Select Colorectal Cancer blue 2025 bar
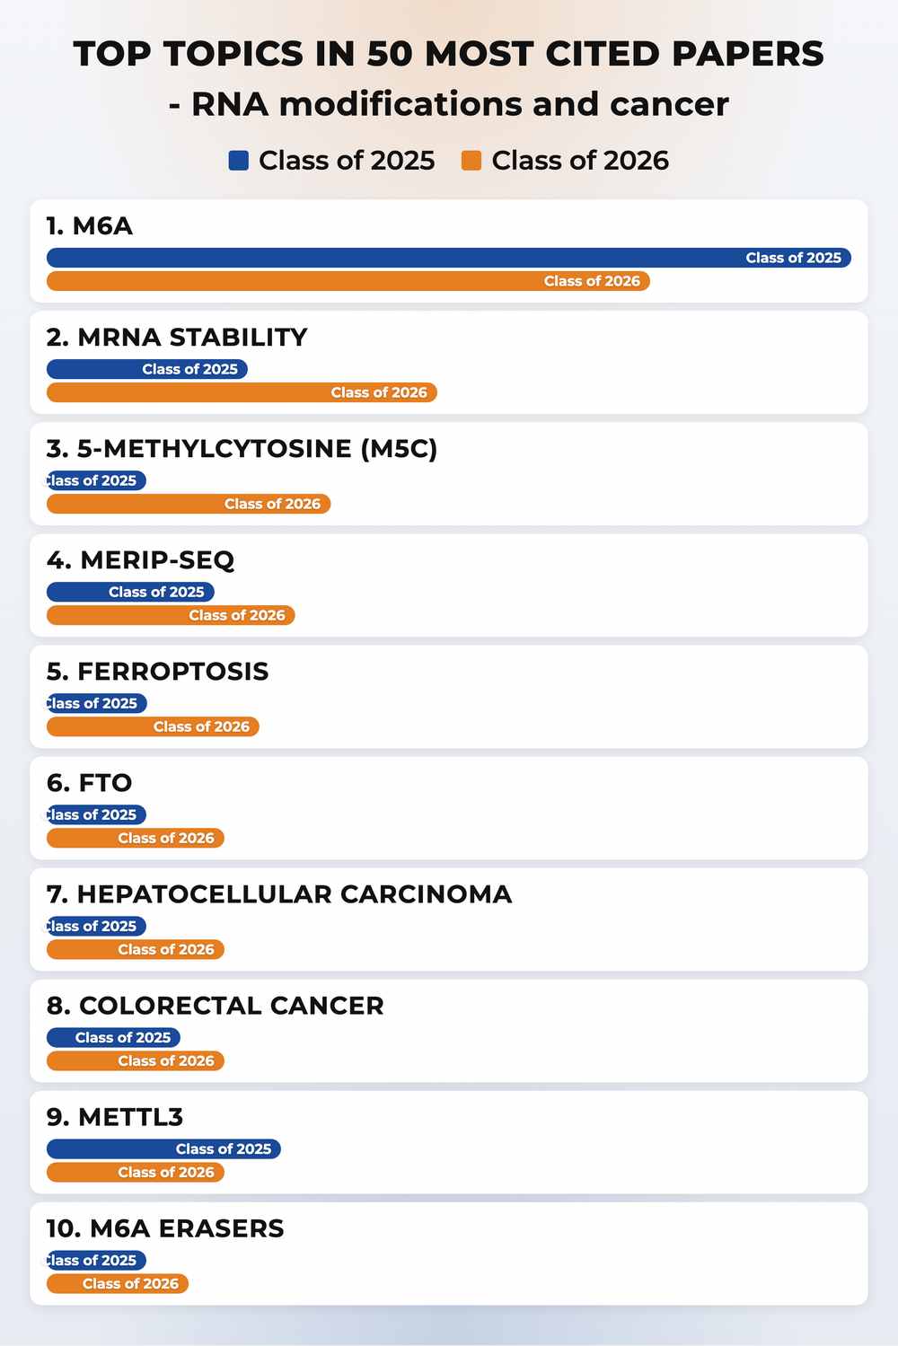The image size is (898, 1346). click(x=114, y=1037)
